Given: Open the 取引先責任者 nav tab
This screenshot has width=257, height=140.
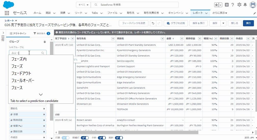Looking at the screenshot, I should pos(151,13).
